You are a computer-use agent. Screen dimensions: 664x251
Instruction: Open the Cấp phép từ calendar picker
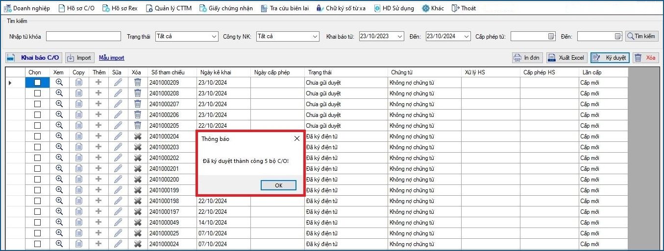click(x=551, y=36)
